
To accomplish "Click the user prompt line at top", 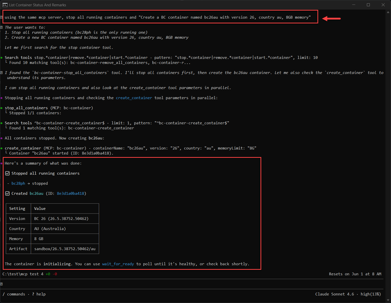I will coord(158,17).
